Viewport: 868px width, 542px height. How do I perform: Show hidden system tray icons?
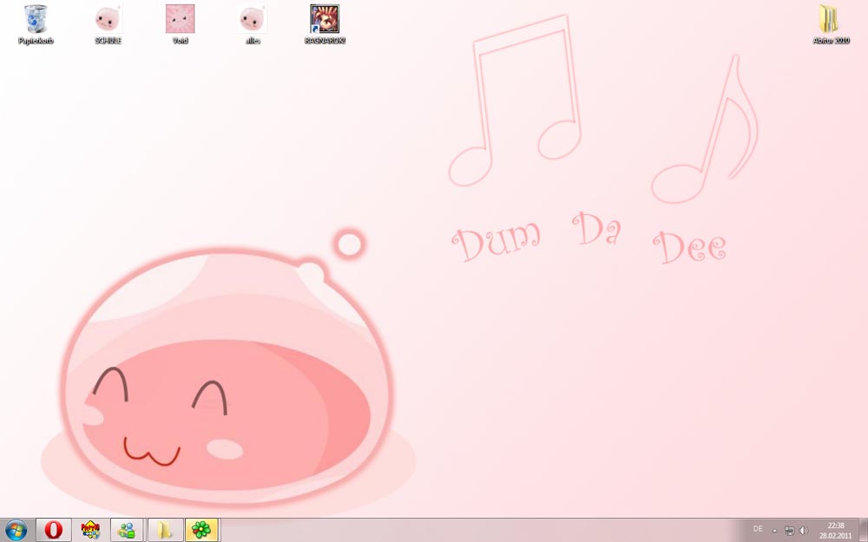pos(774,530)
